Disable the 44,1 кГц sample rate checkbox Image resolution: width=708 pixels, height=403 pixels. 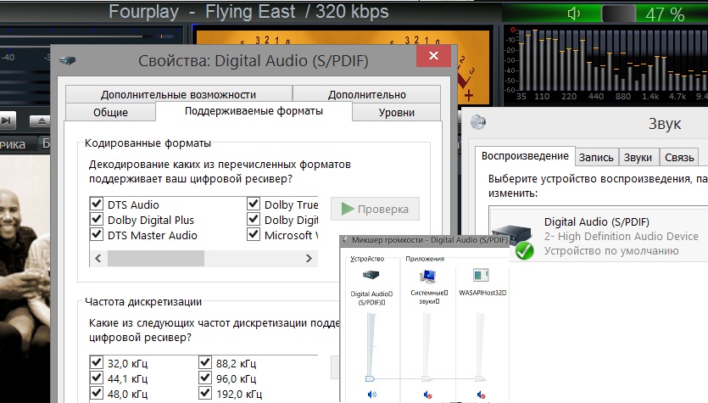96,378
